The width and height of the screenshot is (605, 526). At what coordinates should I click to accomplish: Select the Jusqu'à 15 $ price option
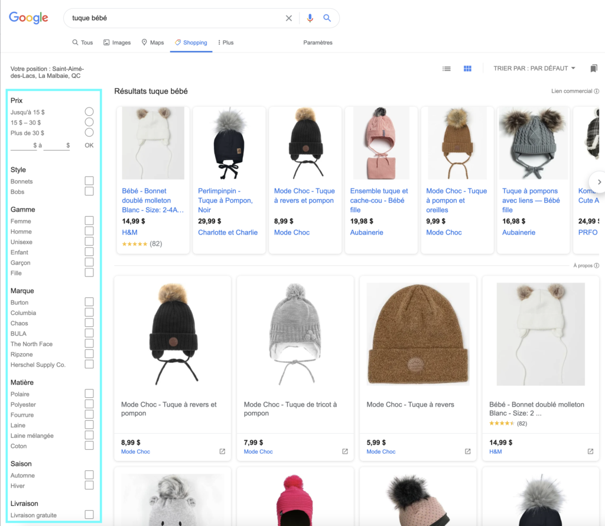pos(89,112)
